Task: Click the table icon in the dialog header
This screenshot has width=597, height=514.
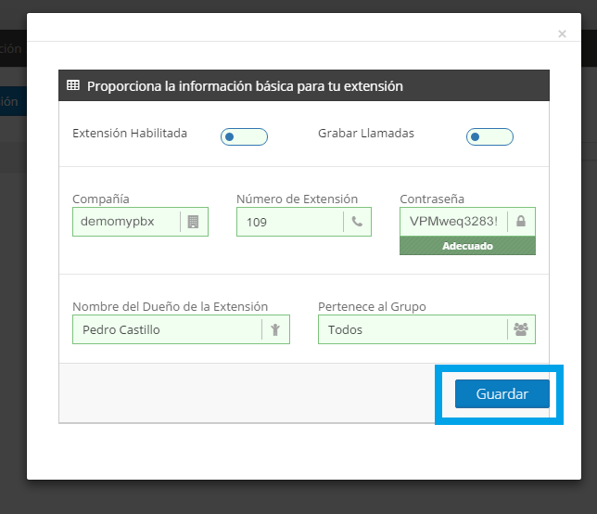Action: click(x=73, y=86)
